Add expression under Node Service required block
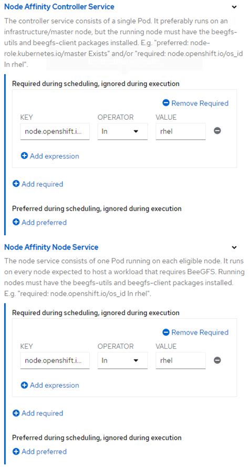This screenshot has width=249, height=467. 50,385
